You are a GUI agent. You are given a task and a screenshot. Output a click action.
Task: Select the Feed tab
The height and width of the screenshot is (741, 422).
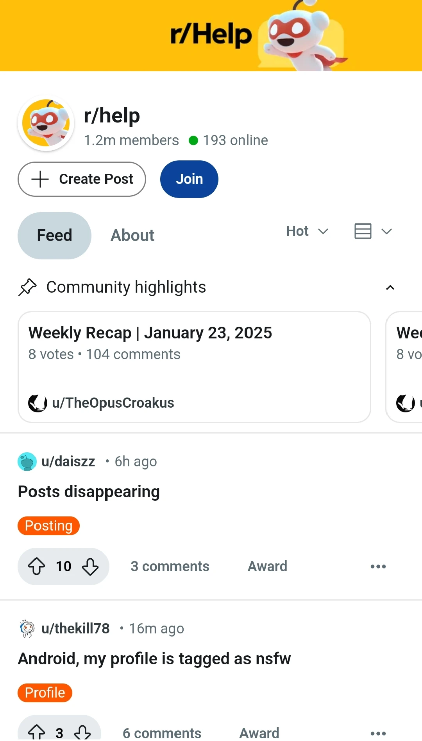pyautogui.click(x=54, y=236)
